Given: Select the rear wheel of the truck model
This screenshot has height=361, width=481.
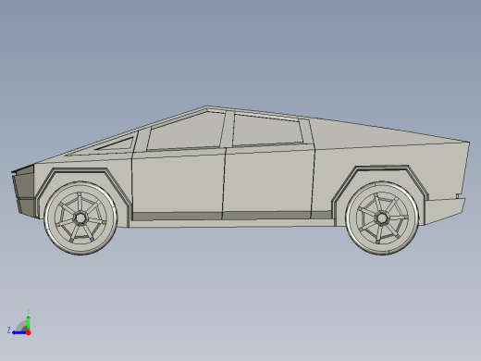Looking at the screenshot, I should [382, 218].
